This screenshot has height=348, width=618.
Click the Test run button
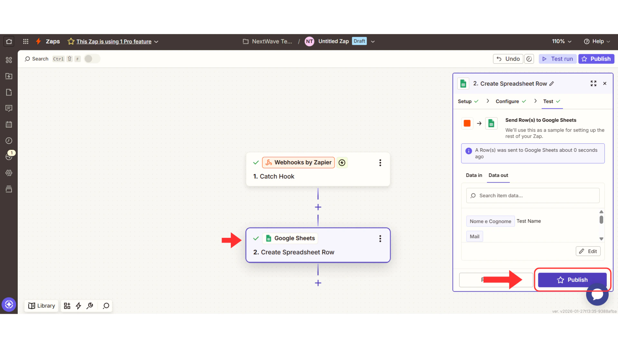[x=557, y=59]
